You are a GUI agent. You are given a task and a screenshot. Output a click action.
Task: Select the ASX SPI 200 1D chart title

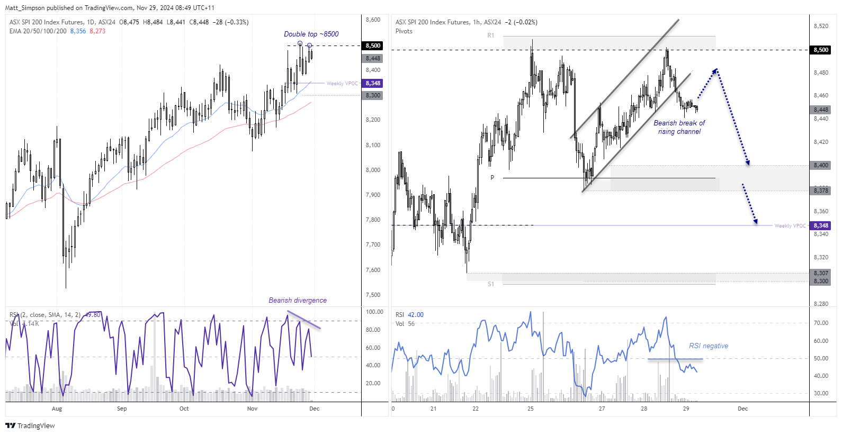(62, 22)
